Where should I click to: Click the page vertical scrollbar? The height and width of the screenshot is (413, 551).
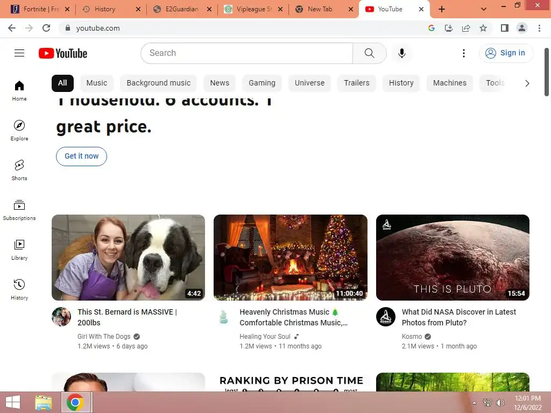(547, 72)
